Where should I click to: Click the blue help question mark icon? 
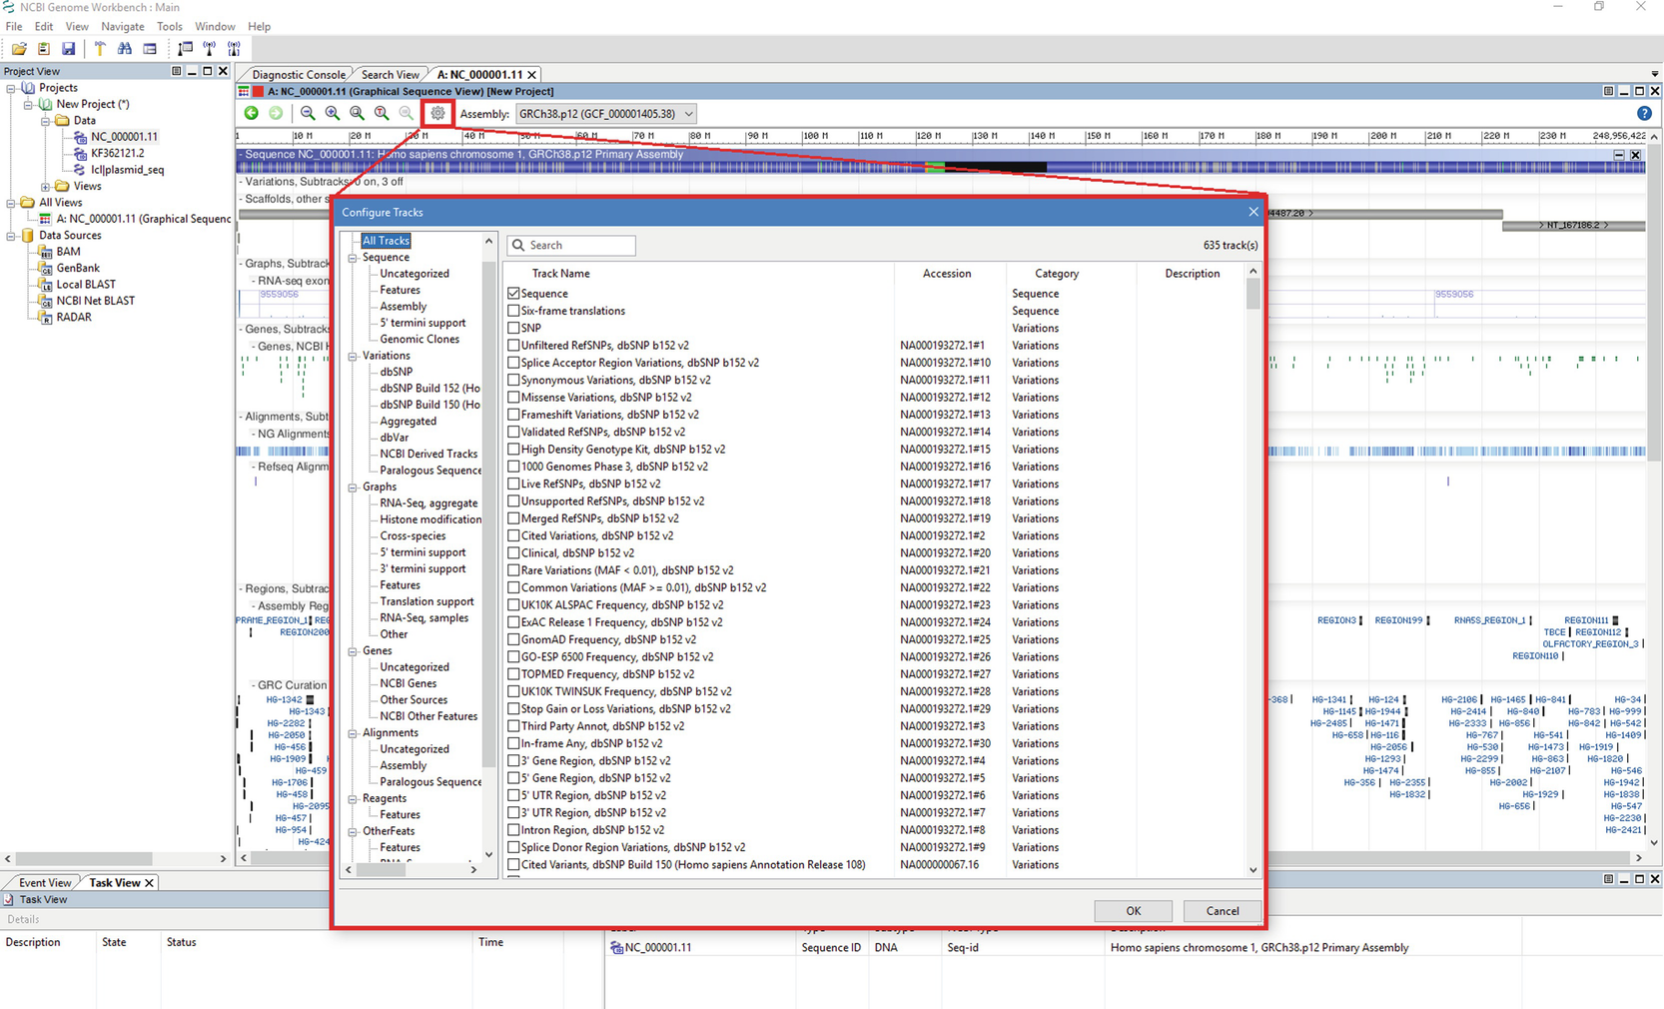(x=1644, y=113)
